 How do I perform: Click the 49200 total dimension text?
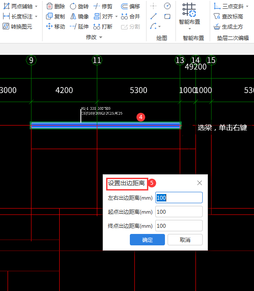[x=196, y=67]
